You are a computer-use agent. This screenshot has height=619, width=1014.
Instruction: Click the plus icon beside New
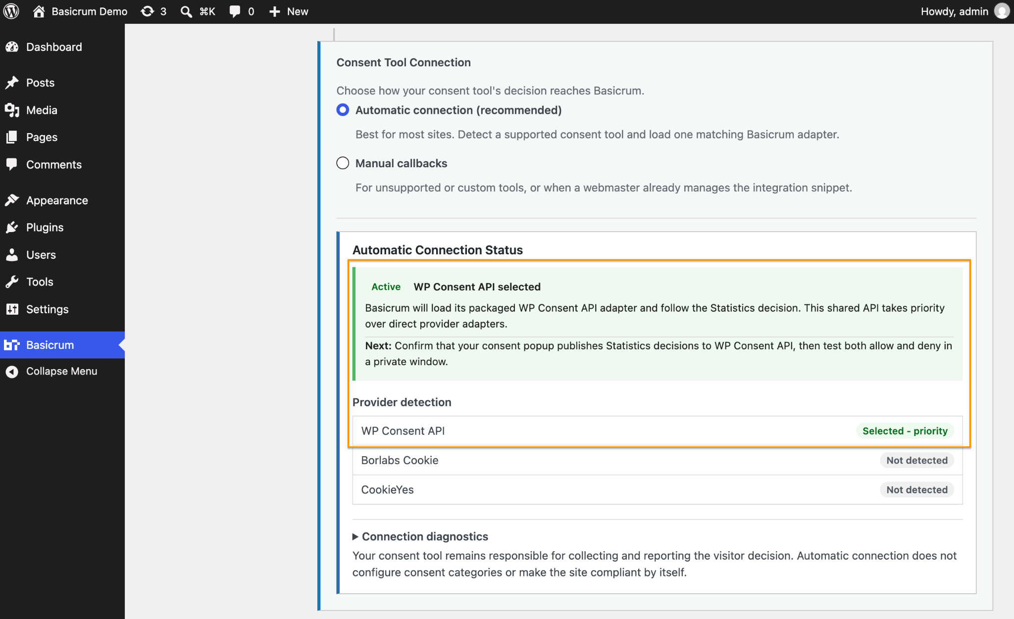click(x=275, y=11)
